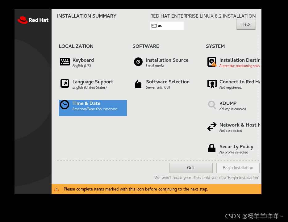The height and width of the screenshot is (222, 288).
Task: Open the KDUMP title
Action: pyautogui.click(x=228, y=103)
